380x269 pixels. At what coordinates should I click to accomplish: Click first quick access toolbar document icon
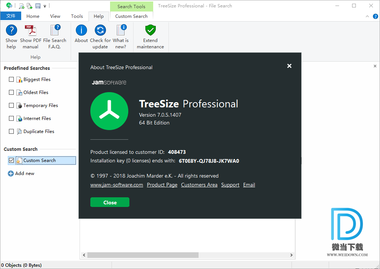point(22,6)
